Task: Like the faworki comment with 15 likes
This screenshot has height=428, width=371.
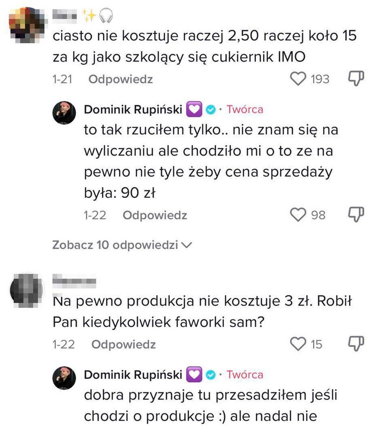Action: pyautogui.click(x=298, y=344)
